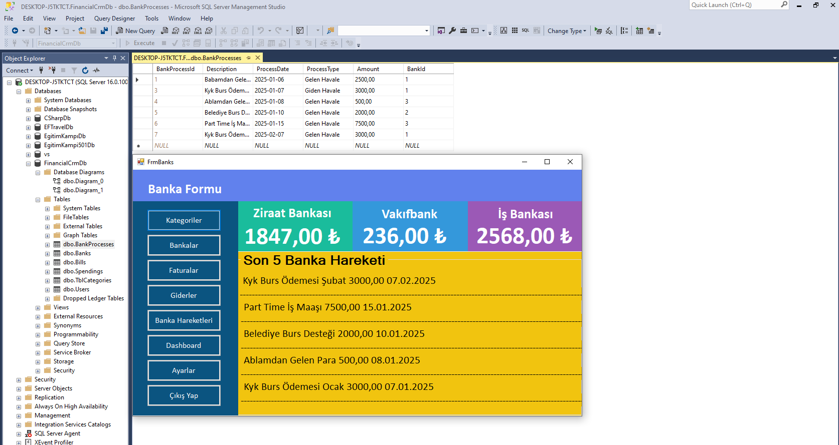Screen dimensions: 839x445
Task: Expand the Views folder node
Action: (x=38, y=307)
